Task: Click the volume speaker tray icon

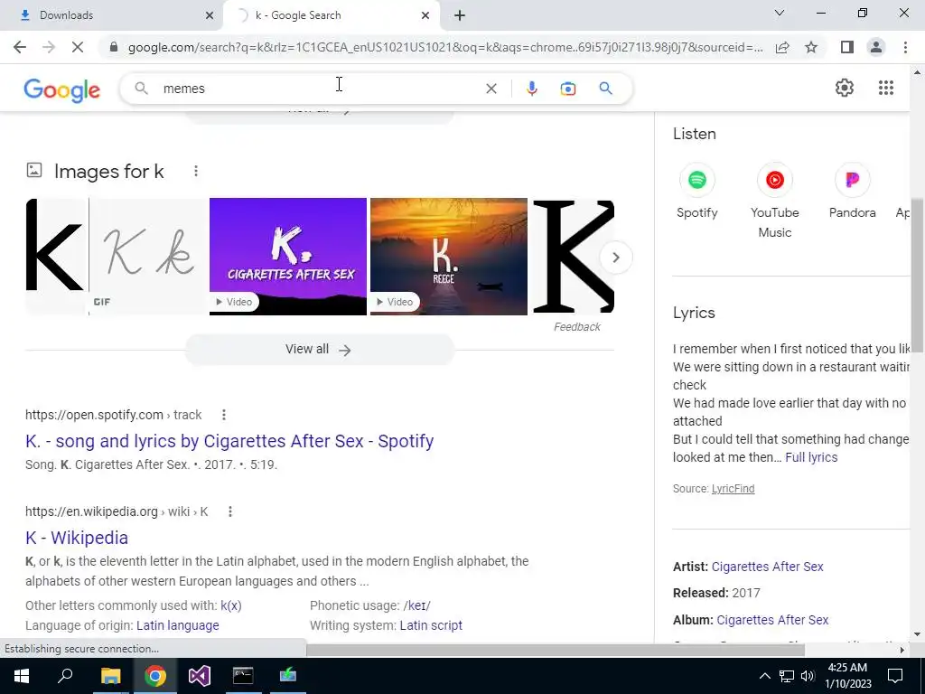Action: pyautogui.click(x=808, y=676)
